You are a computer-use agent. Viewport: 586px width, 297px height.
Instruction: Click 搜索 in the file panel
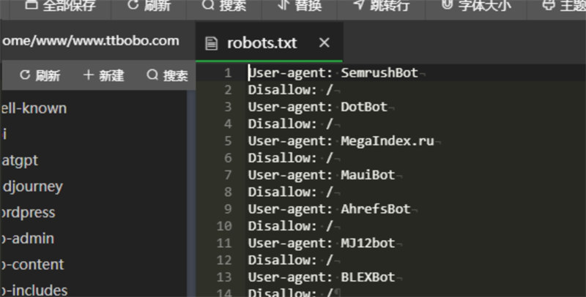point(167,75)
